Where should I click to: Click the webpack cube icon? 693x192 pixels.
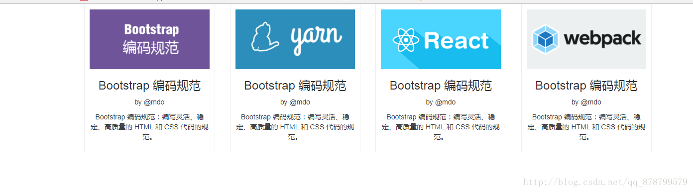click(545, 39)
